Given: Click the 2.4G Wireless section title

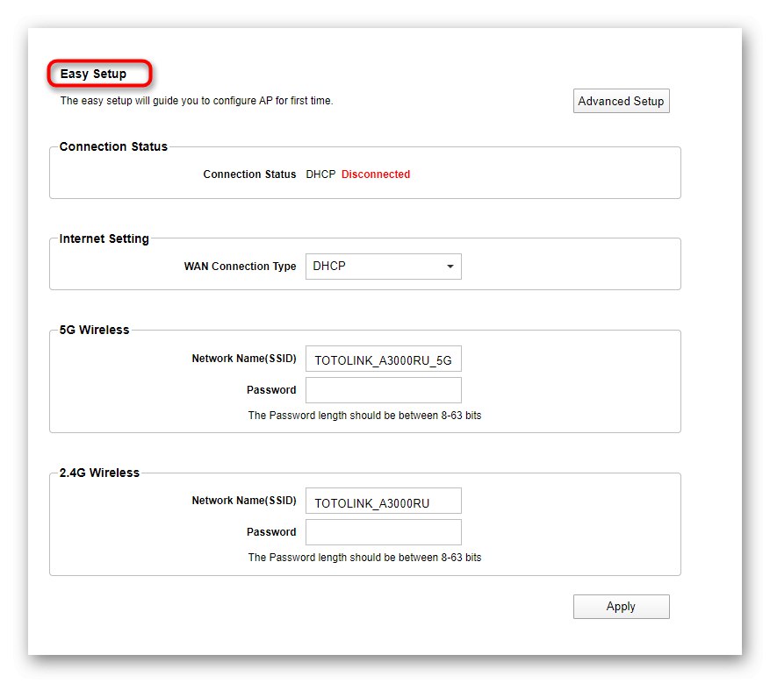Looking at the screenshot, I should (99, 473).
